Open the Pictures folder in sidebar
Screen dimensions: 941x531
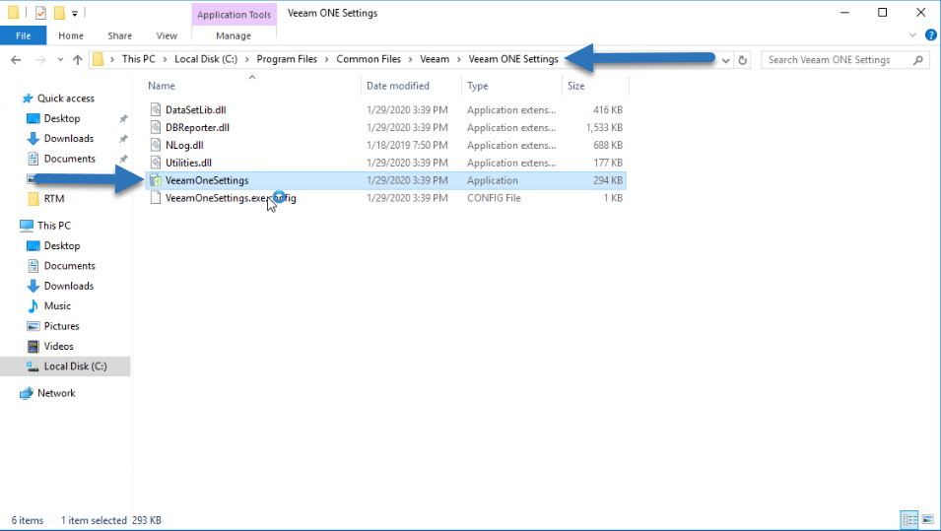pyautogui.click(x=61, y=326)
